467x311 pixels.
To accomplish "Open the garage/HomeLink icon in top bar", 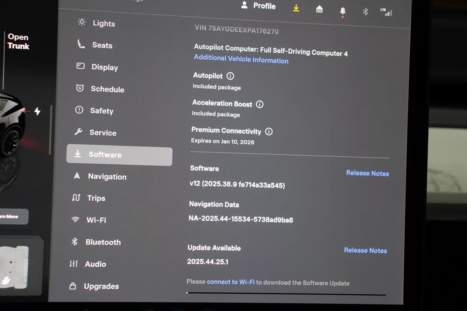I will [319, 10].
